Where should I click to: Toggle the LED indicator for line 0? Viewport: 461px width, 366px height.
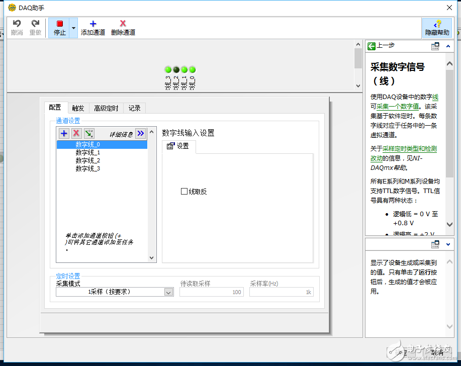pyautogui.click(x=192, y=70)
